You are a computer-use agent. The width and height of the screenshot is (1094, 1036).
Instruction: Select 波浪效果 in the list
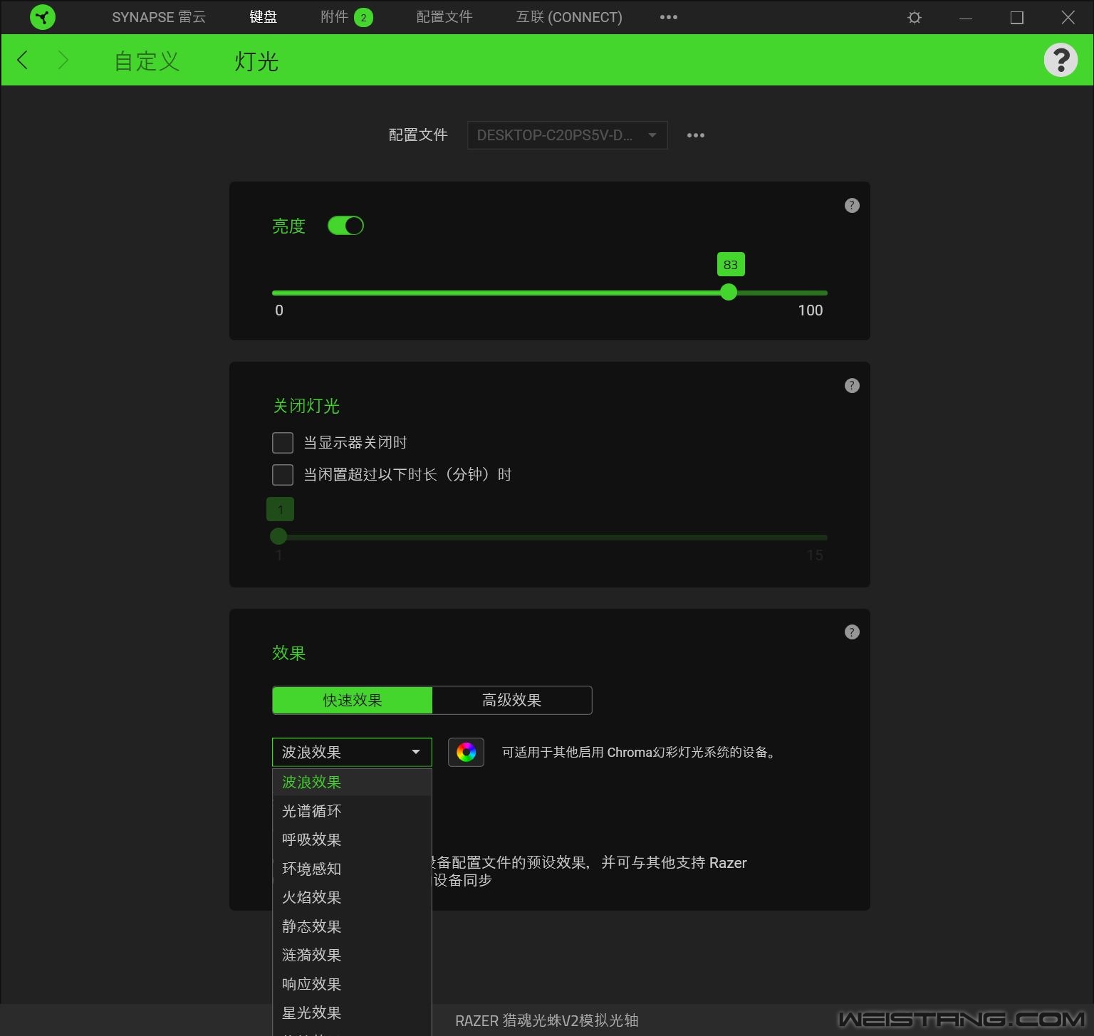tap(352, 782)
